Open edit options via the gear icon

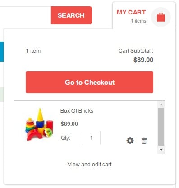pos(130,141)
